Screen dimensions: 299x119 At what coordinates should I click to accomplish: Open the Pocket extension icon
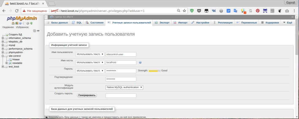[199, 11]
